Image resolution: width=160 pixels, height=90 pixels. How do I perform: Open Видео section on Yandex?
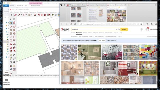point(85,33)
